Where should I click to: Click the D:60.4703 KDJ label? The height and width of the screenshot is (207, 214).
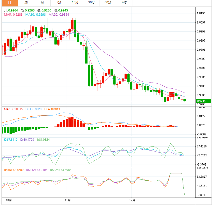point(27,140)
